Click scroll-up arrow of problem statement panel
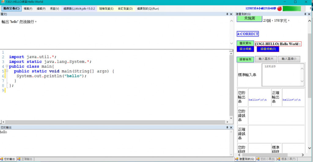Image resolution: width=313 pixels, height=162 pixels. 232,21
